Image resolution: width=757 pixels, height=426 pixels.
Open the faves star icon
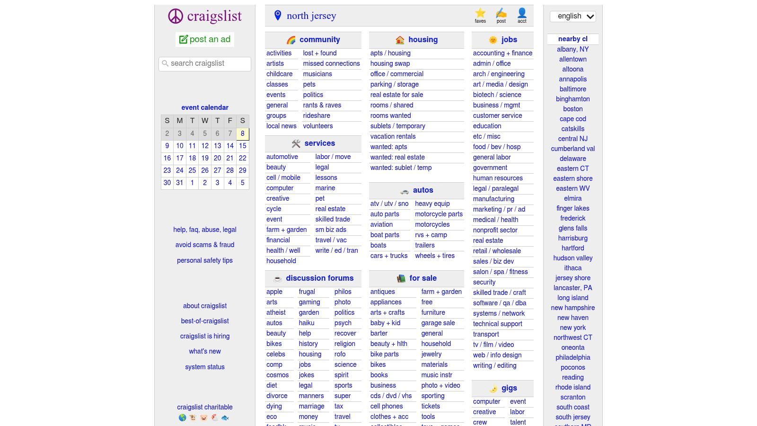(x=480, y=13)
